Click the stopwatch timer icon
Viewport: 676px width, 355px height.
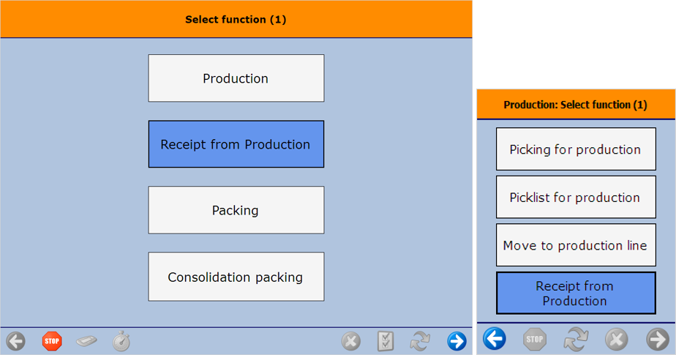coord(121,341)
